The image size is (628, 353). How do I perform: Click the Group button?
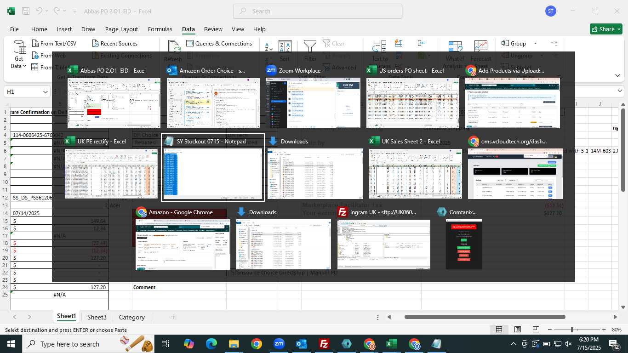[514, 44]
